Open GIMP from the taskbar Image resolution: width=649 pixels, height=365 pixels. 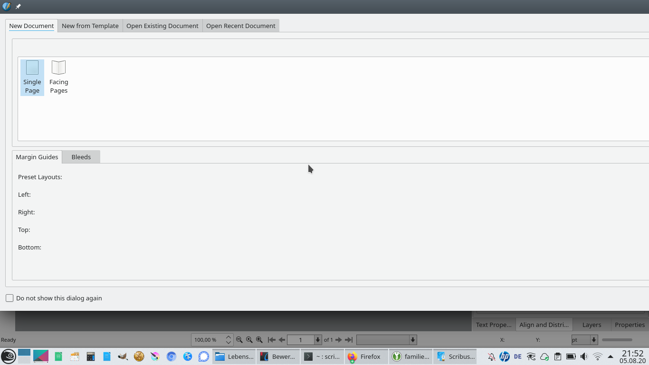pyautogui.click(x=123, y=356)
